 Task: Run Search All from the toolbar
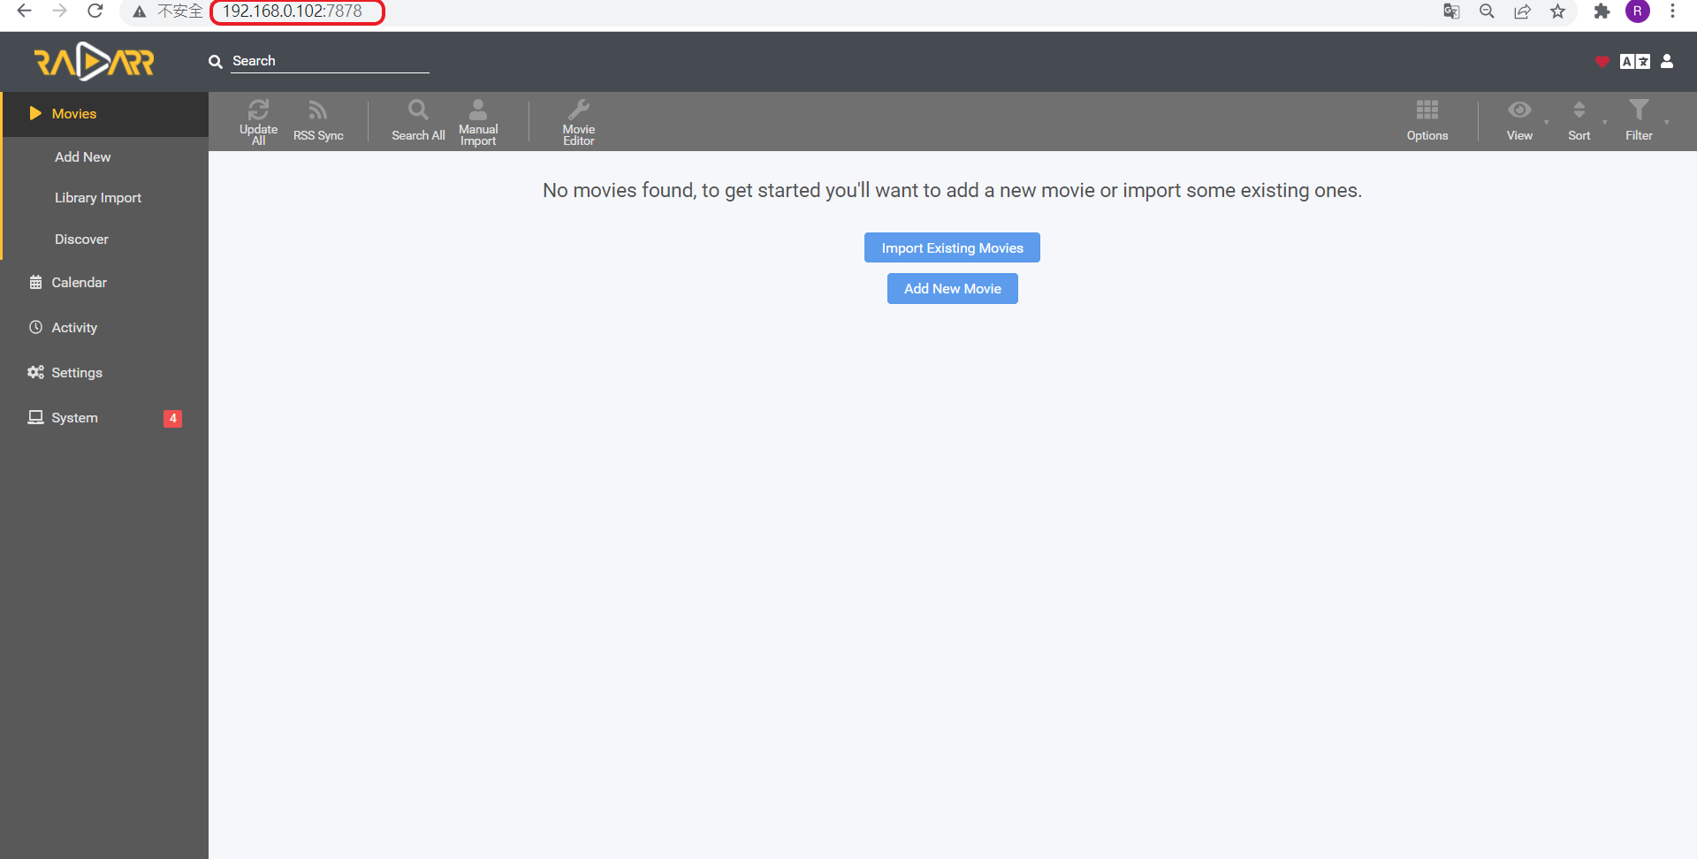pos(418,121)
